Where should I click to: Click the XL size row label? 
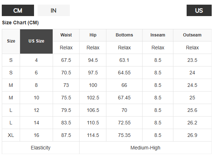coord(11,135)
